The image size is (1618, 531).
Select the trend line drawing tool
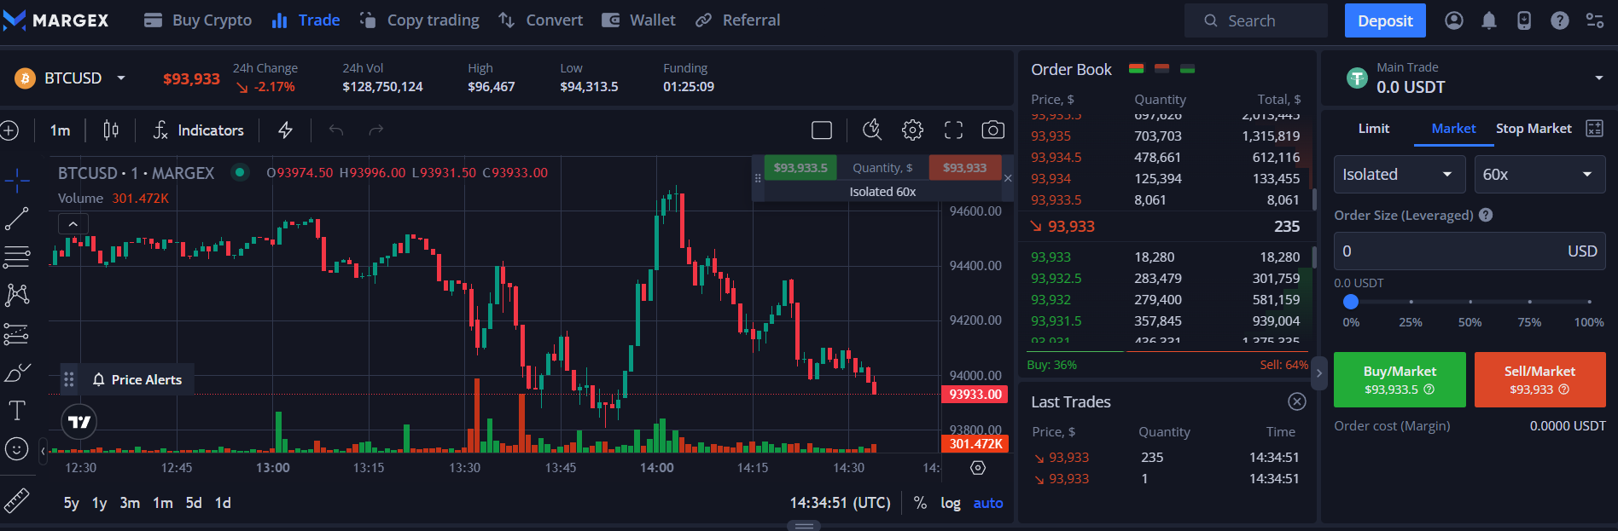click(17, 218)
